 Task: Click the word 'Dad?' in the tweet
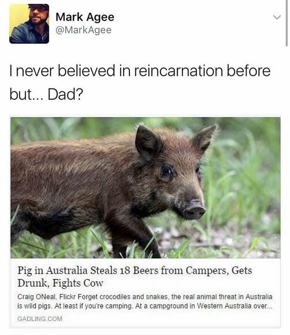click(x=65, y=94)
